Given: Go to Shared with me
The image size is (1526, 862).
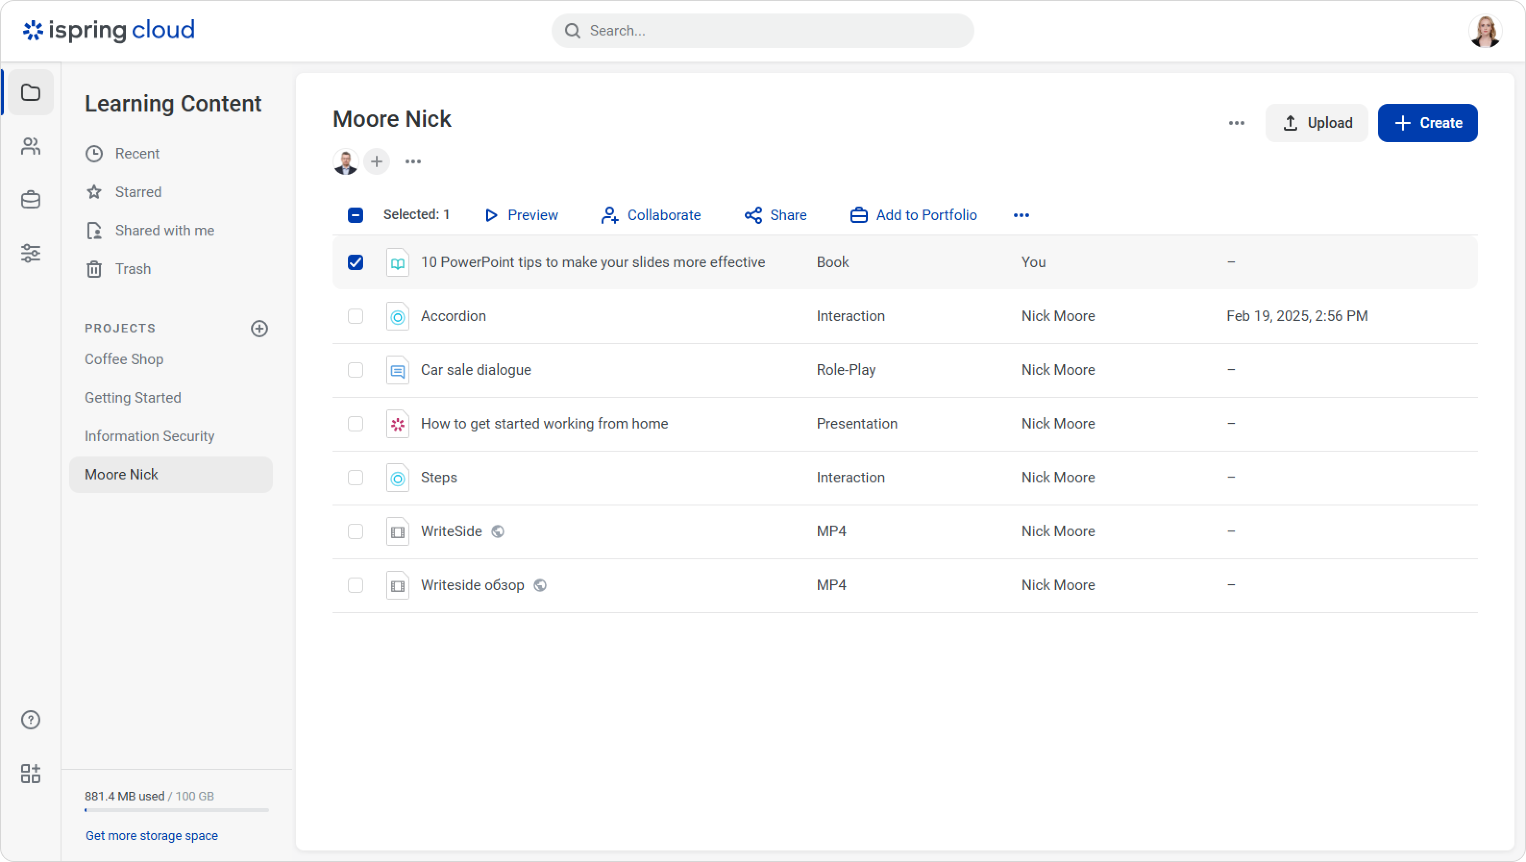Looking at the screenshot, I should tap(164, 231).
